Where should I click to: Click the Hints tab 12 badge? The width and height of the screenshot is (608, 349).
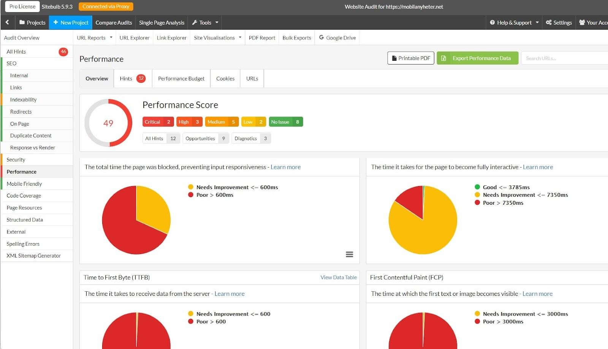click(141, 78)
